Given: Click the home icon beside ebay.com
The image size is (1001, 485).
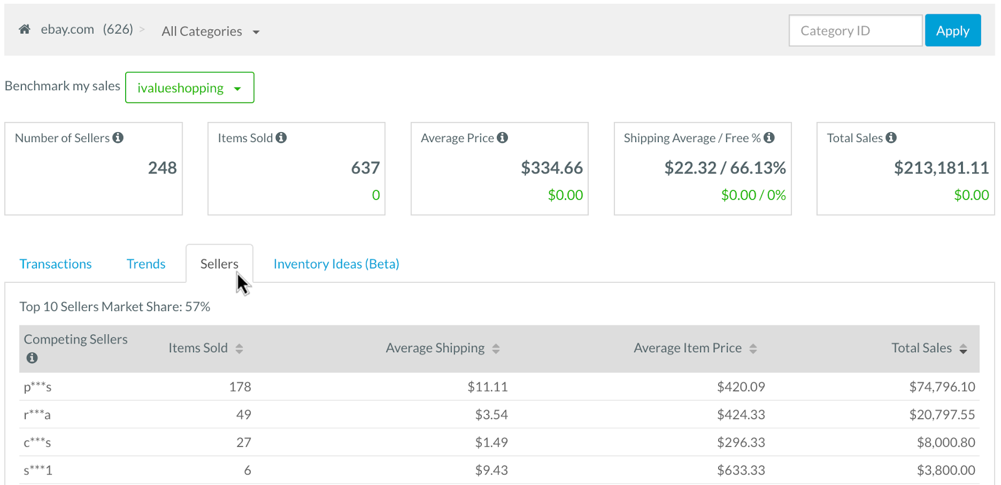Looking at the screenshot, I should 24,29.
